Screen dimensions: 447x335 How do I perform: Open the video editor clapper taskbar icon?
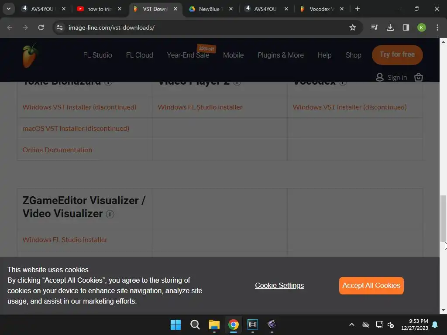tap(272, 325)
